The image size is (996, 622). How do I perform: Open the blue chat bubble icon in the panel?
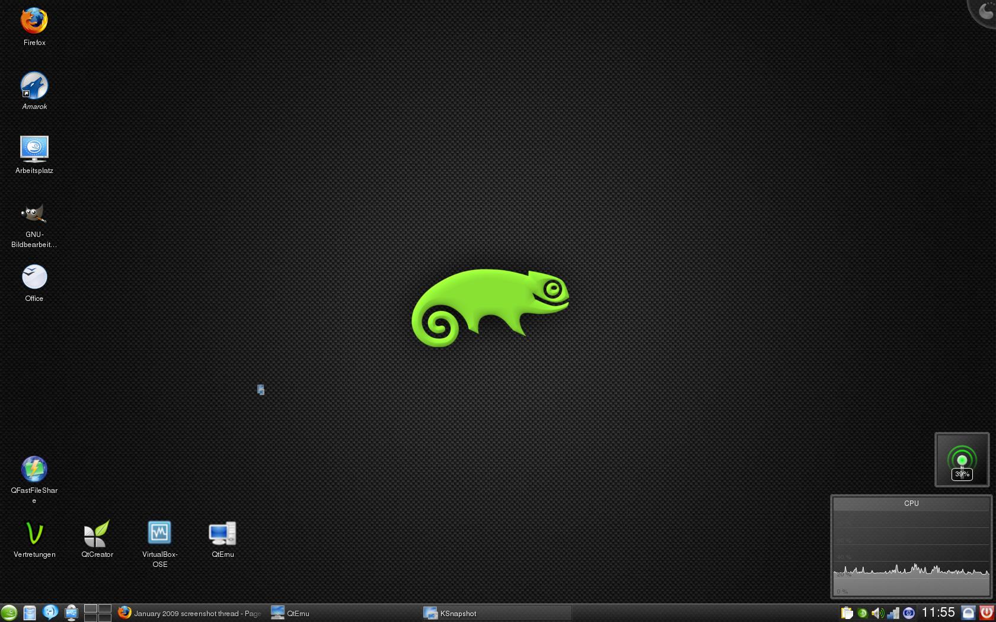pos(50,613)
